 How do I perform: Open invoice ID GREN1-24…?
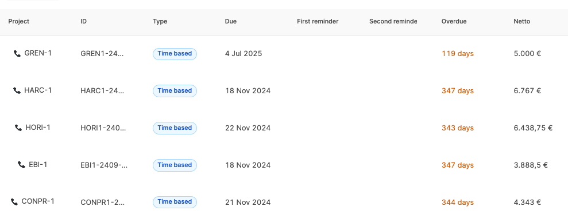tap(102, 54)
